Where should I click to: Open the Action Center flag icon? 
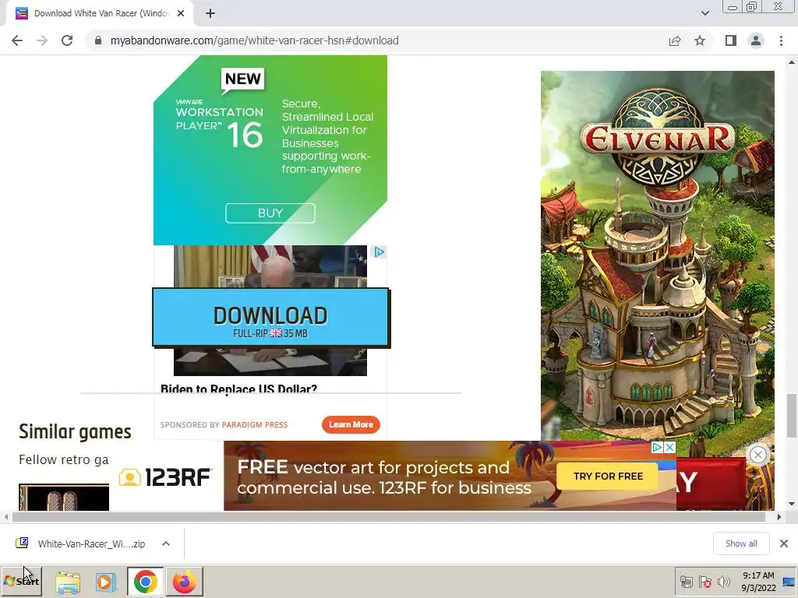[x=704, y=582]
